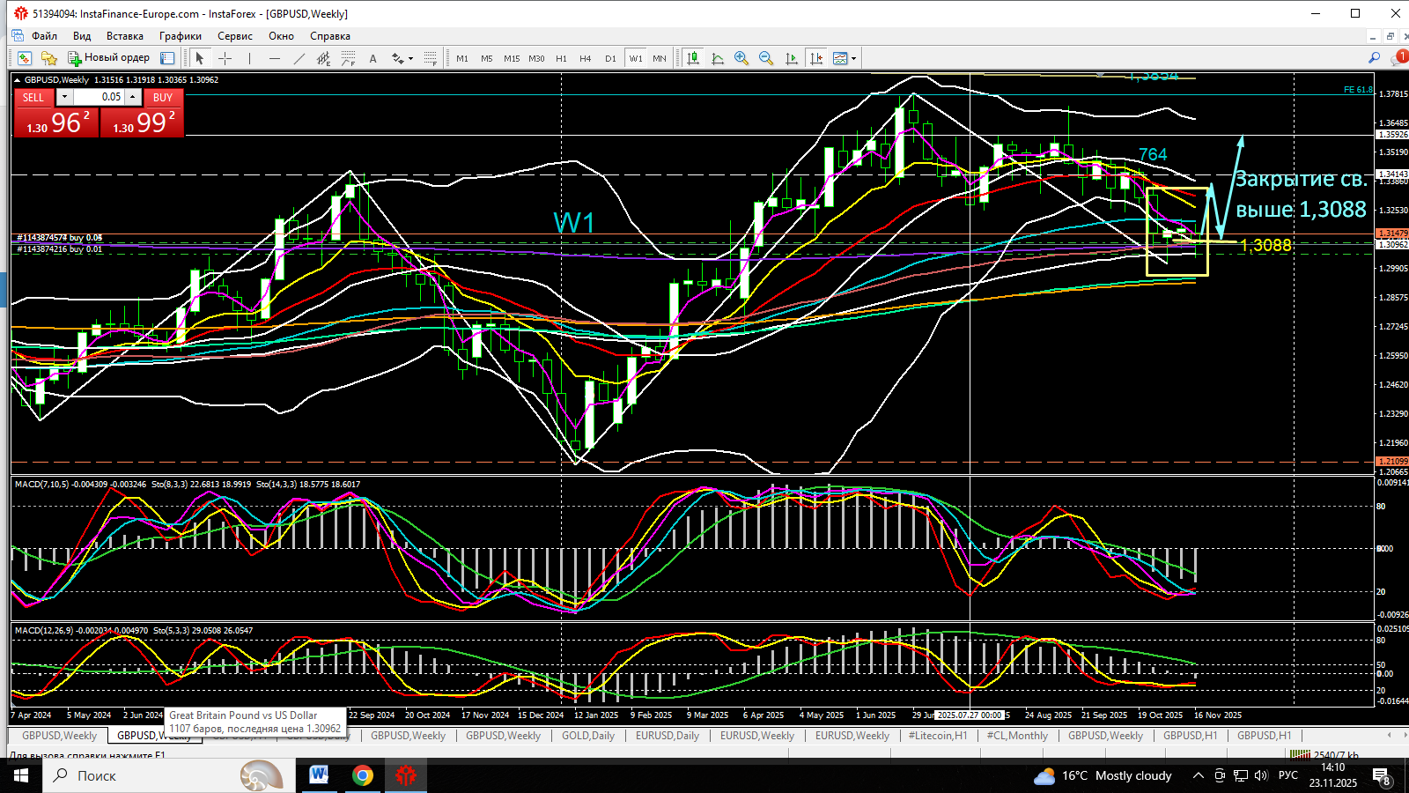Screen dimensions: 1409x793
Task: Select the horizontal line tool
Action: coord(275,58)
